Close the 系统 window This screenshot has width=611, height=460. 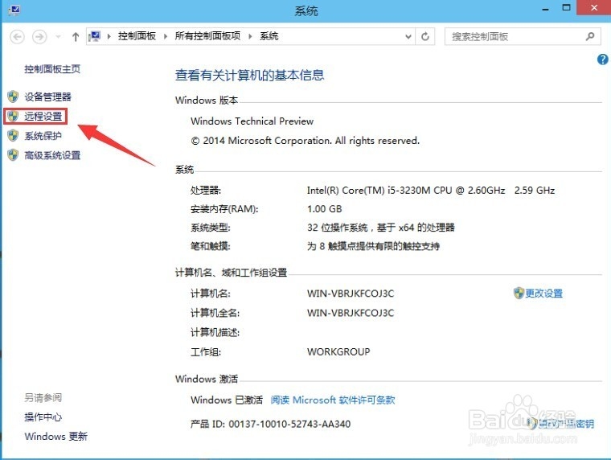pos(594,8)
